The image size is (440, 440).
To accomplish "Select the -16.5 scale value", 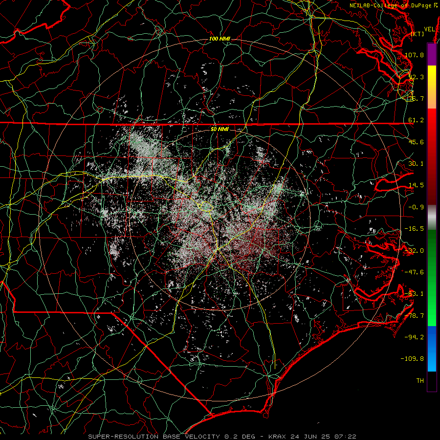I will coord(414,229).
